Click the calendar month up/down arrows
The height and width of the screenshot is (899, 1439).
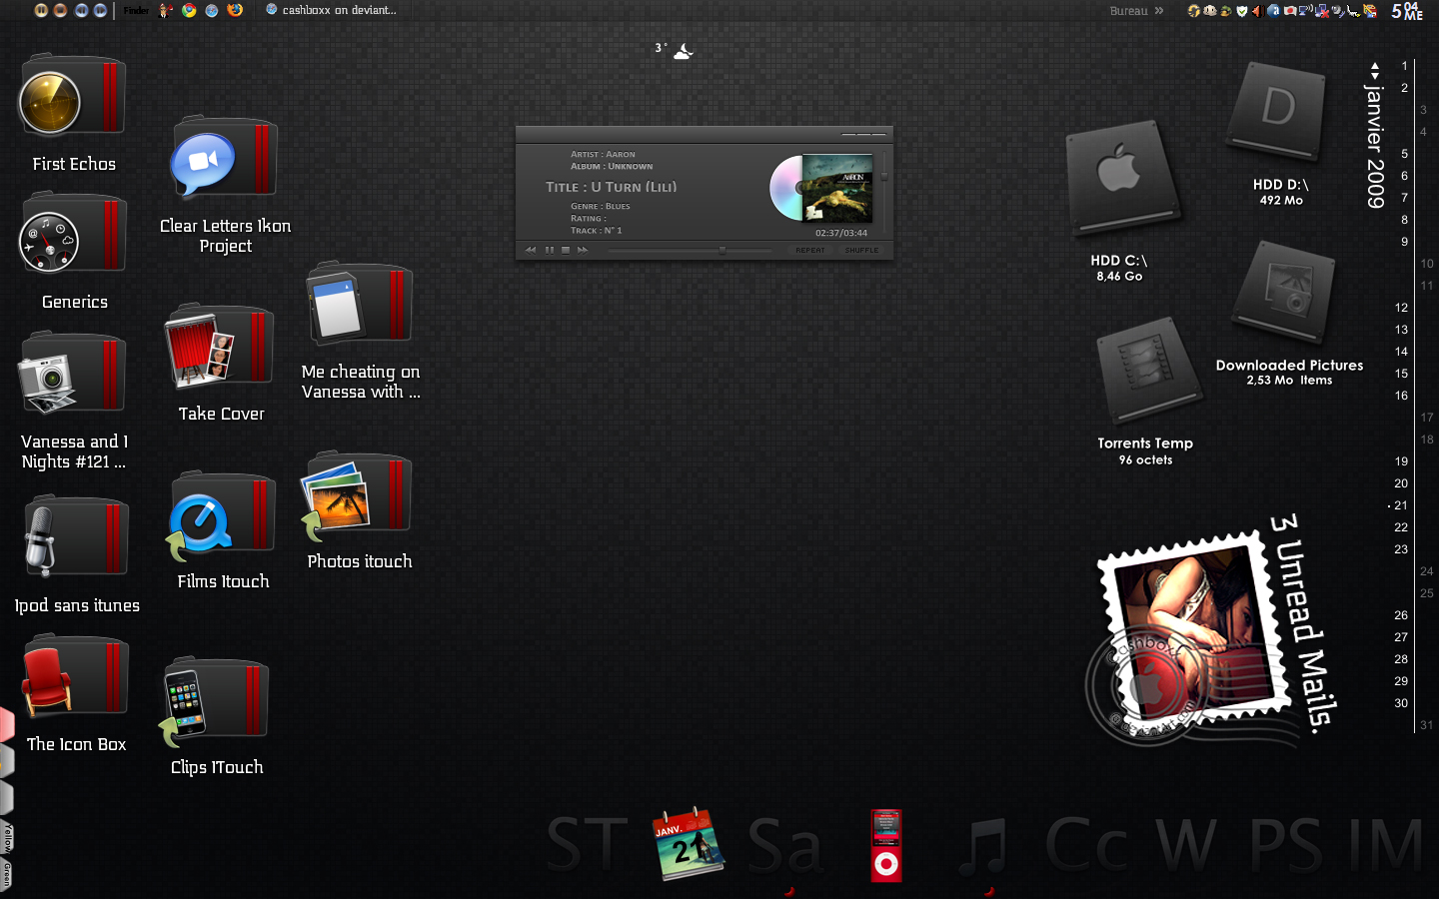point(1375,71)
